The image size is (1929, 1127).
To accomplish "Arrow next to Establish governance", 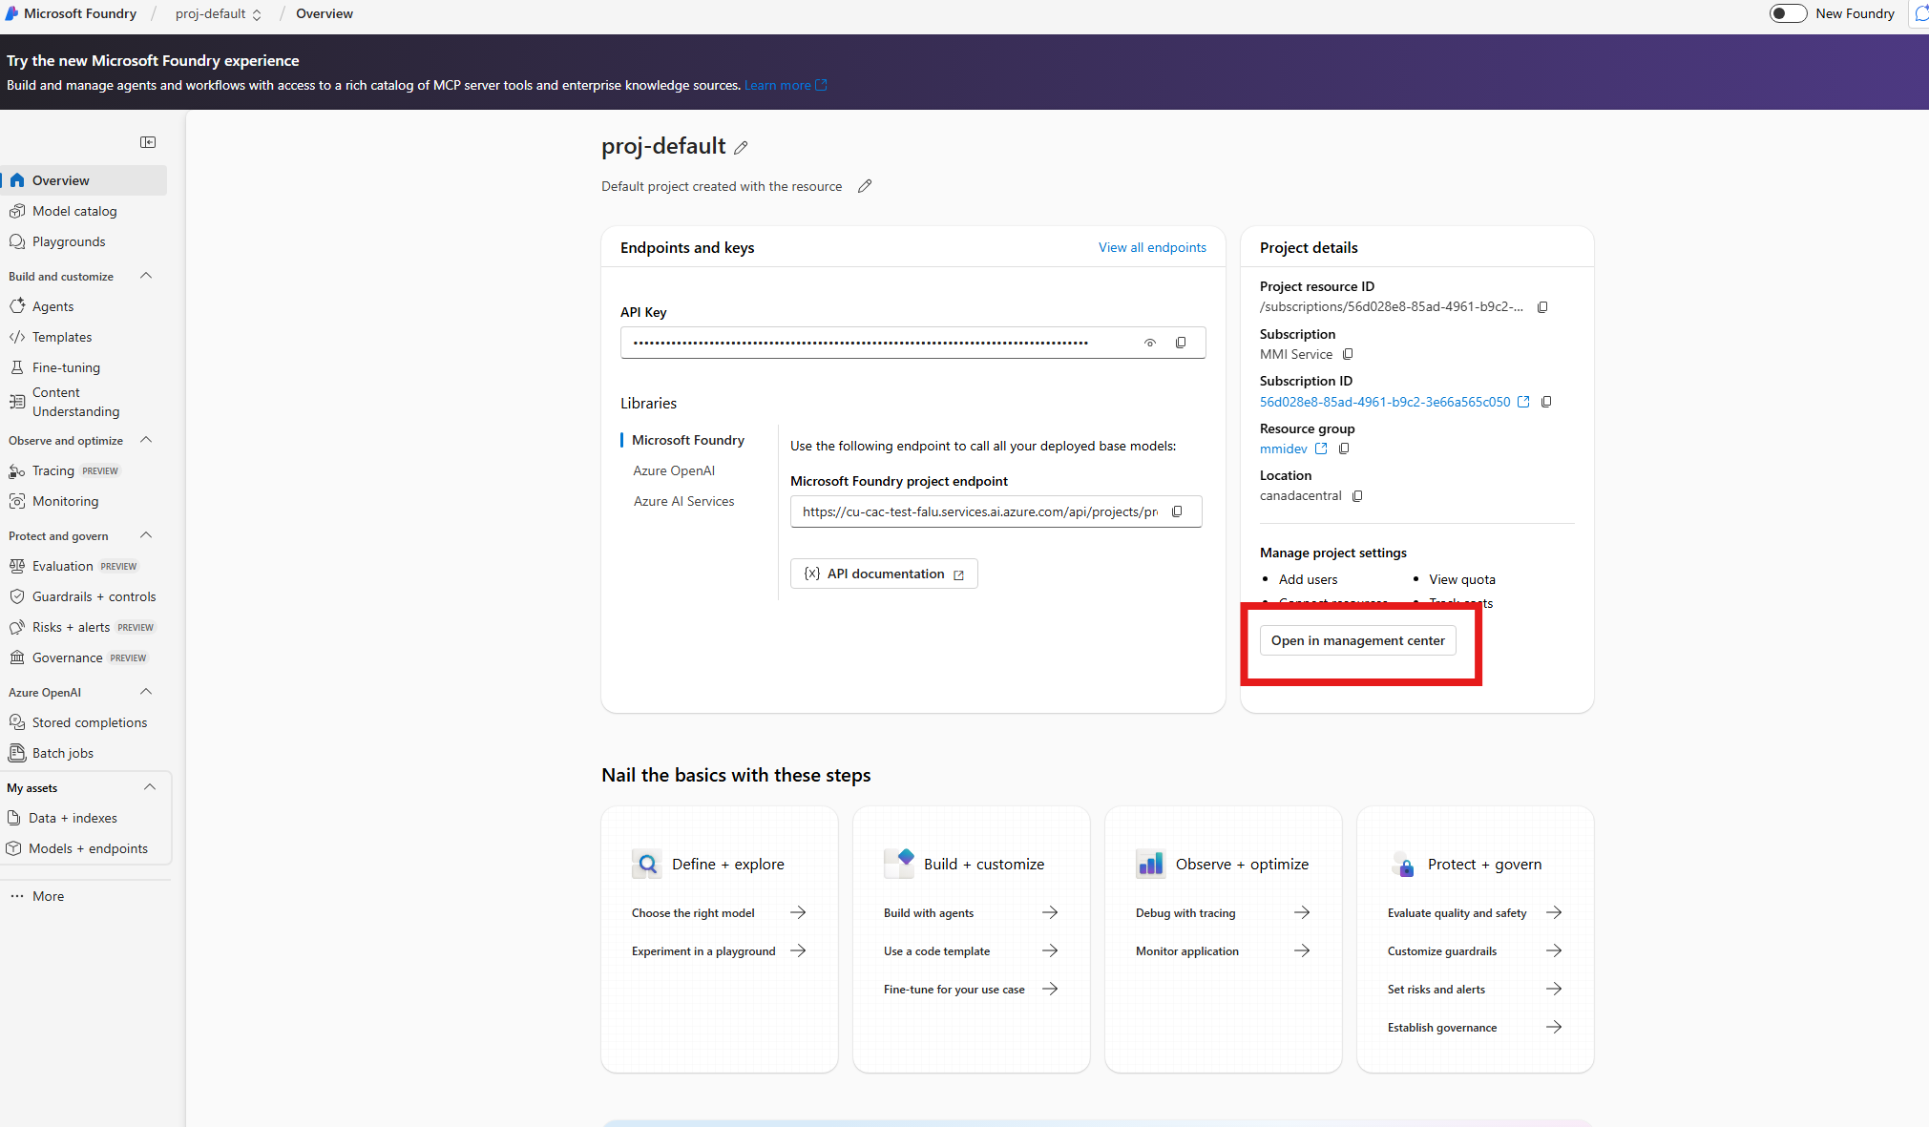I will point(1554,1027).
